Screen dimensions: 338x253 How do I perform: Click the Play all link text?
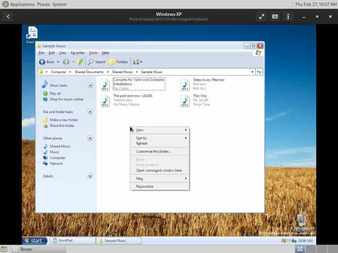click(x=55, y=93)
